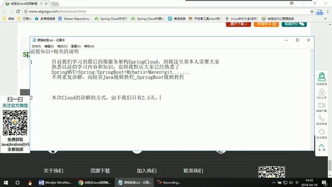The height and width of the screenshot is (187, 332).
Task: Open the 文件(F) menu in Notepad
Action: pos(36,46)
